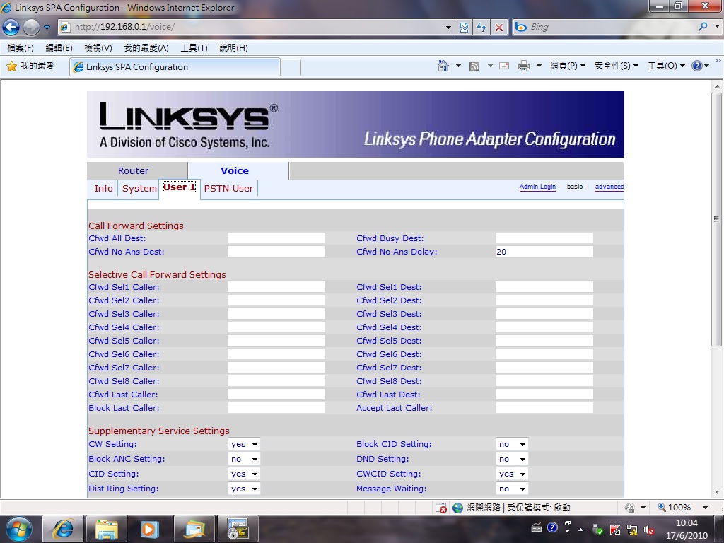Open Block ANC Setting dropdown
The height and width of the screenshot is (543, 724).
(244, 459)
